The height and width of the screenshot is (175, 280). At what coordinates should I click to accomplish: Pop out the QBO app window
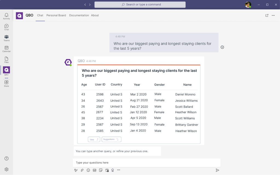click(267, 15)
